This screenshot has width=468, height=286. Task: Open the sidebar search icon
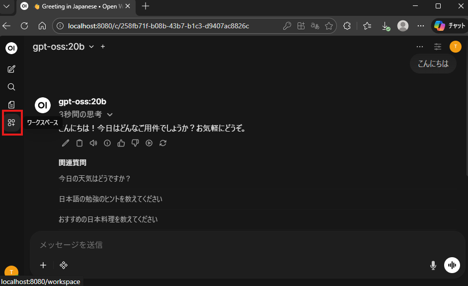pos(11,87)
